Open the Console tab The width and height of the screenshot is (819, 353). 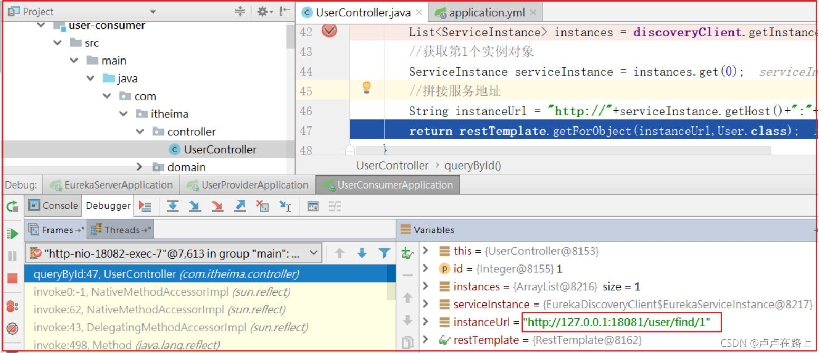point(54,206)
